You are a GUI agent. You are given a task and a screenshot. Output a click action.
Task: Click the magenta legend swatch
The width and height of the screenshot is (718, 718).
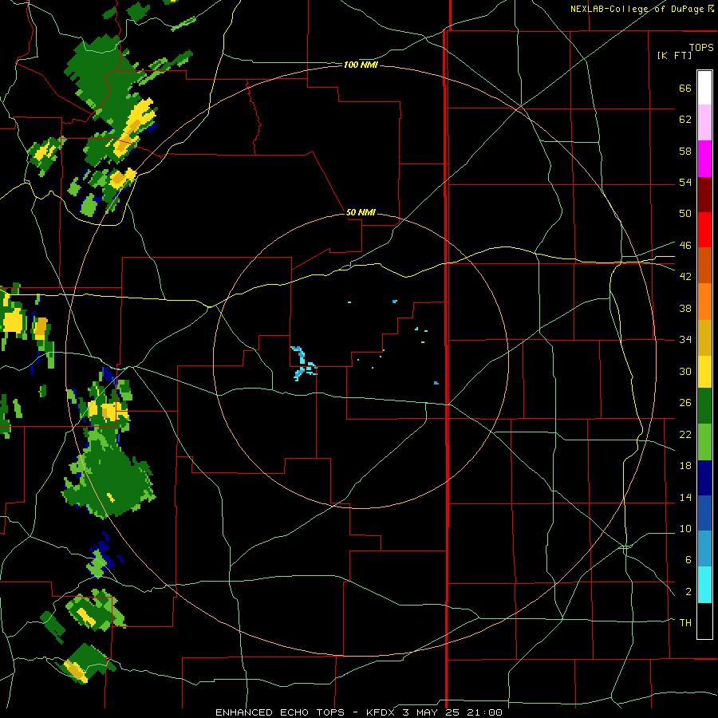pyautogui.click(x=704, y=159)
